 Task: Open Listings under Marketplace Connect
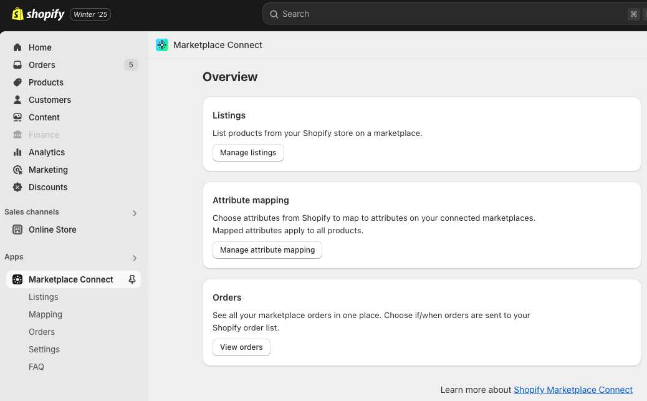point(44,297)
